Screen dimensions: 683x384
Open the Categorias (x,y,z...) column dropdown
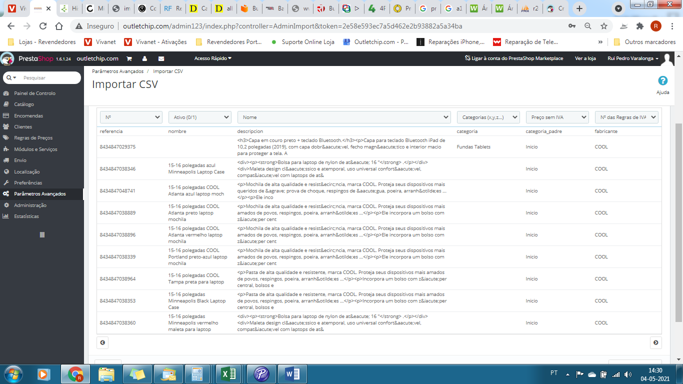pos(488,117)
